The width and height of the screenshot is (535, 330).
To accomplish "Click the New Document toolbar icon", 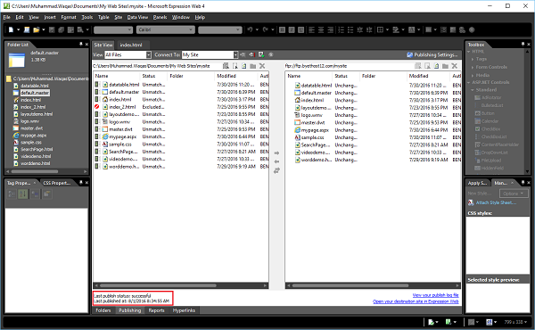I will tap(11, 30).
